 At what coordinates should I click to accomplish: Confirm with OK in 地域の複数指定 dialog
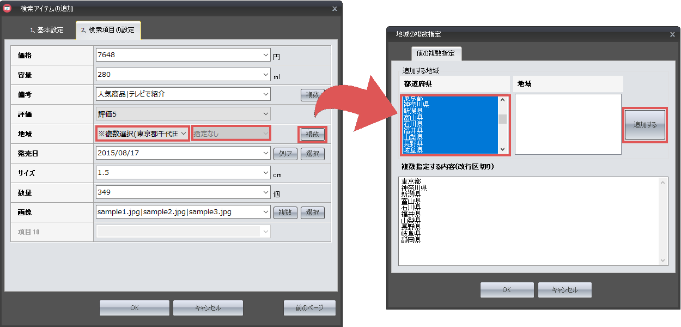tap(507, 290)
